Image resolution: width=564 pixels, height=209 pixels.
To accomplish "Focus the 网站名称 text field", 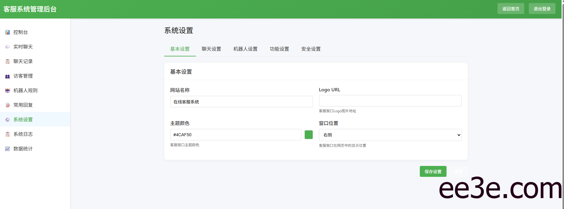I will click(241, 102).
